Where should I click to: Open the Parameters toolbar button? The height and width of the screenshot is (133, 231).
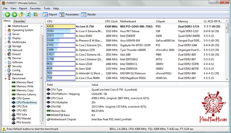pyautogui.click(x=69, y=14)
